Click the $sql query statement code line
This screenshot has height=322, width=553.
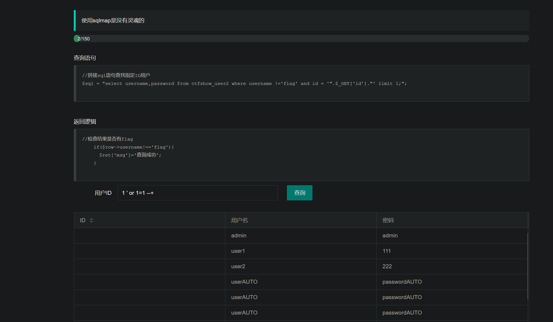(x=244, y=84)
